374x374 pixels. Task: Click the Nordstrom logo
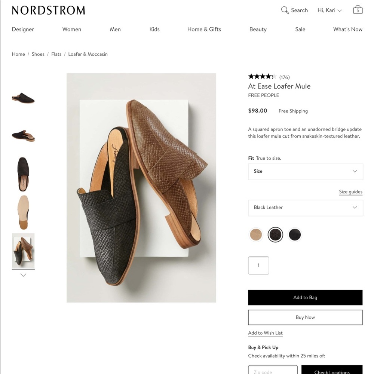point(48,10)
